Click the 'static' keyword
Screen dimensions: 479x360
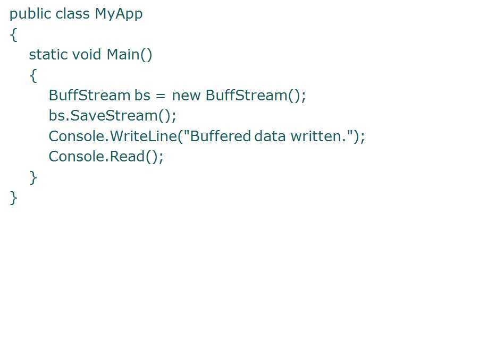[x=48, y=54]
